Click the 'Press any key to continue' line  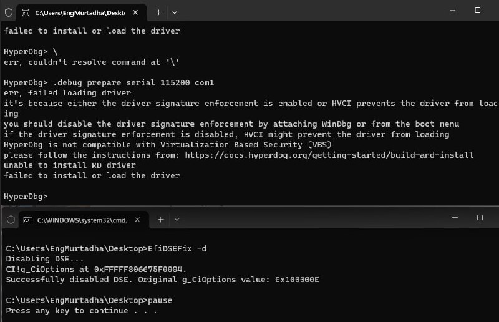82,311
